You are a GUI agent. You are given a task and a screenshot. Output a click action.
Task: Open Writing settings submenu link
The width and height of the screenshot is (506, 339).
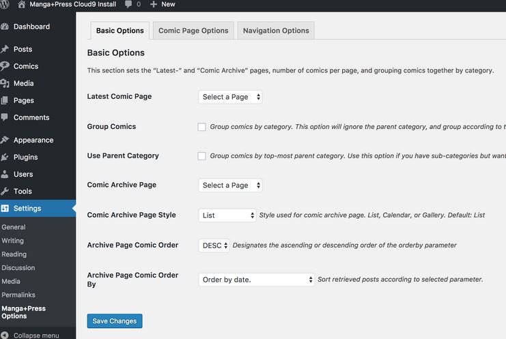12,241
